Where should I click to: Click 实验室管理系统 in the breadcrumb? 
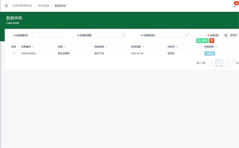click(22, 6)
